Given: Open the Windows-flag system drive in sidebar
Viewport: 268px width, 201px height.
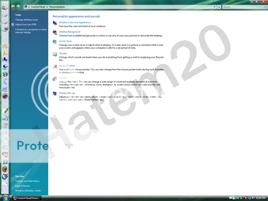Looking at the screenshot, I should [5, 8].
